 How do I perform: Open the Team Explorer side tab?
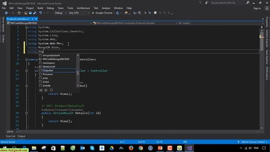(267, 57)
